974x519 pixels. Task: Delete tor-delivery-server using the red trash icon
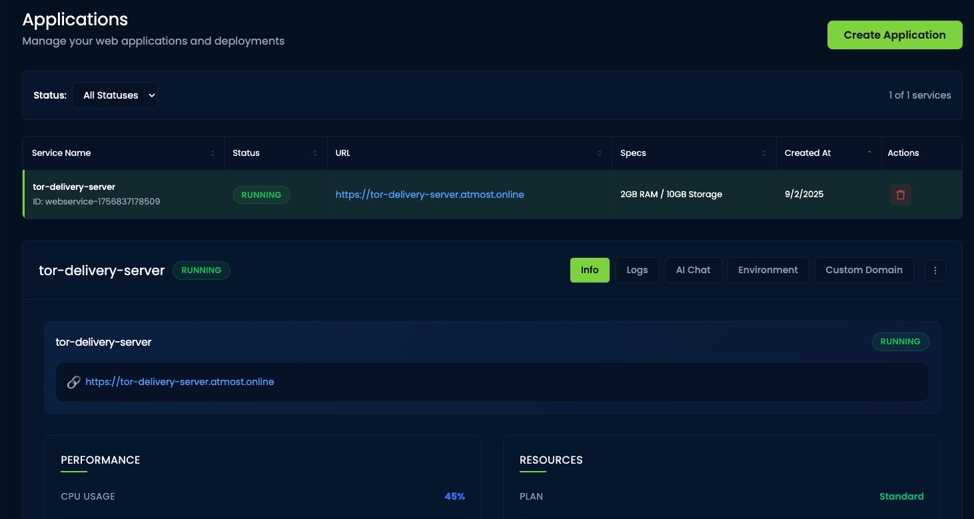(x=901, y=195)
